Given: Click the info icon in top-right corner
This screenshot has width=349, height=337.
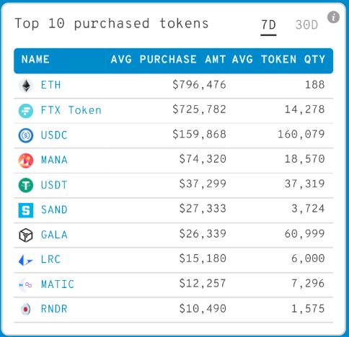Looking at the screenshot, I should (x=333, y=17).
